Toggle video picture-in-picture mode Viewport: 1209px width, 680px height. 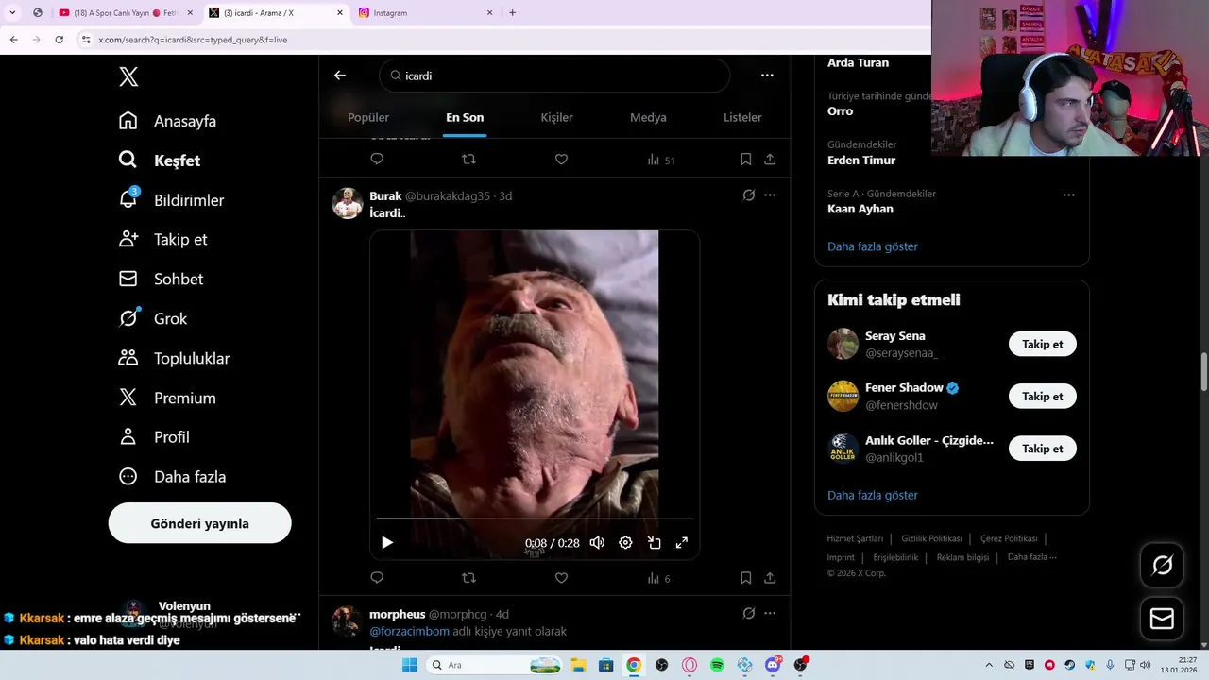[654, 543]
